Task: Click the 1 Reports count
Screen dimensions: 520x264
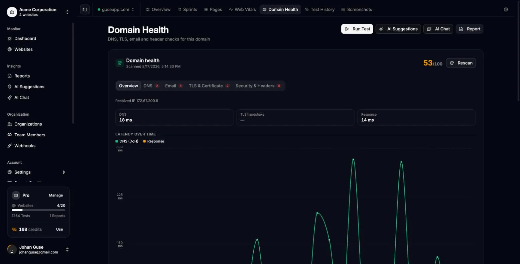Action: click(x=57, y=216)
